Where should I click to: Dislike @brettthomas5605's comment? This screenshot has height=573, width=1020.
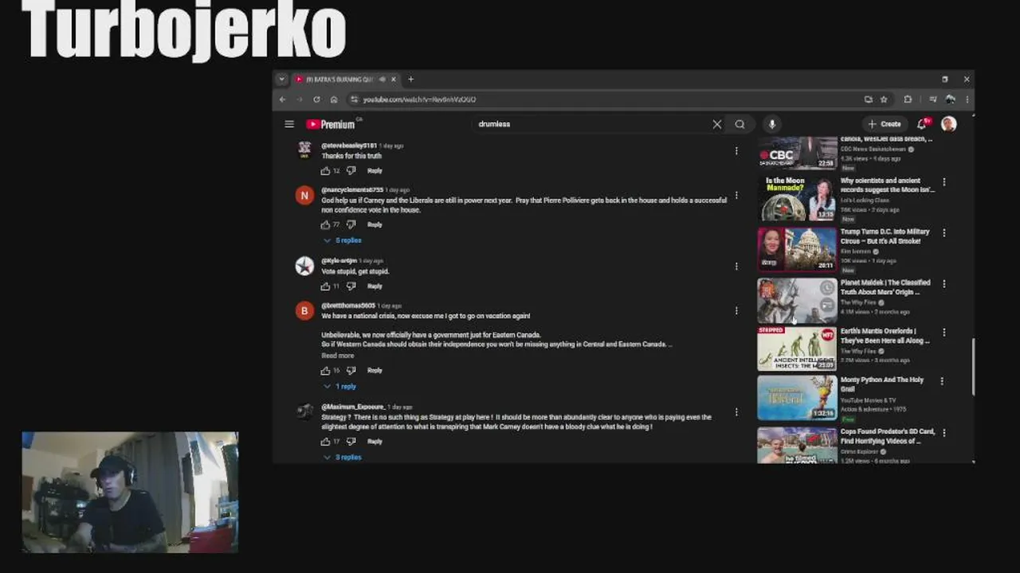[x=351, y=371]
